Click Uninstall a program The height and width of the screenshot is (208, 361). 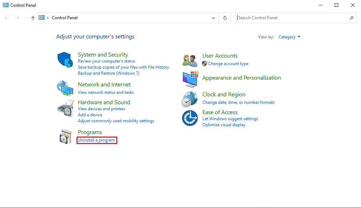(x=96, y=140)
